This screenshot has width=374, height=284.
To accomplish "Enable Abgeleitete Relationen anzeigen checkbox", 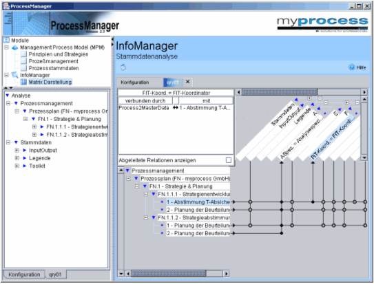I will click(229, 160).
